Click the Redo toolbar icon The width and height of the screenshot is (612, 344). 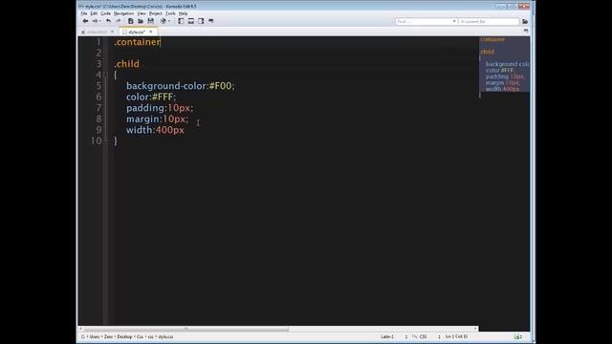click(118, 21)
